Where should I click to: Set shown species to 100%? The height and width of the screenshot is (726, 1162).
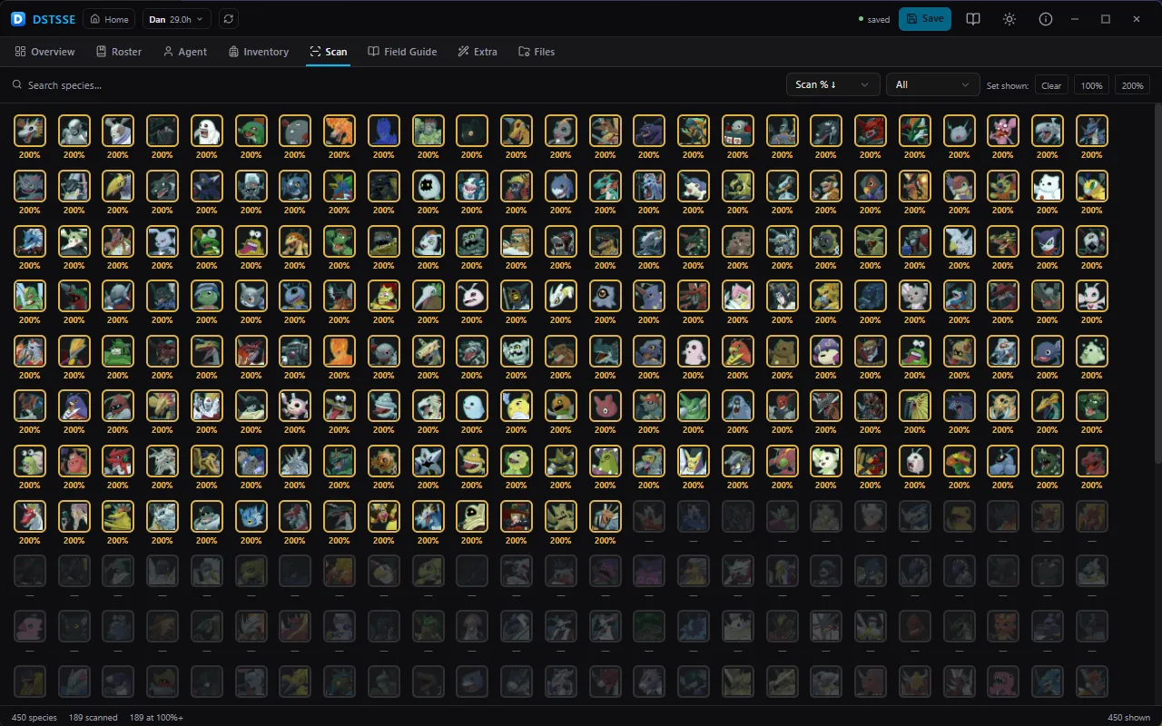[x=1091, y=85]
